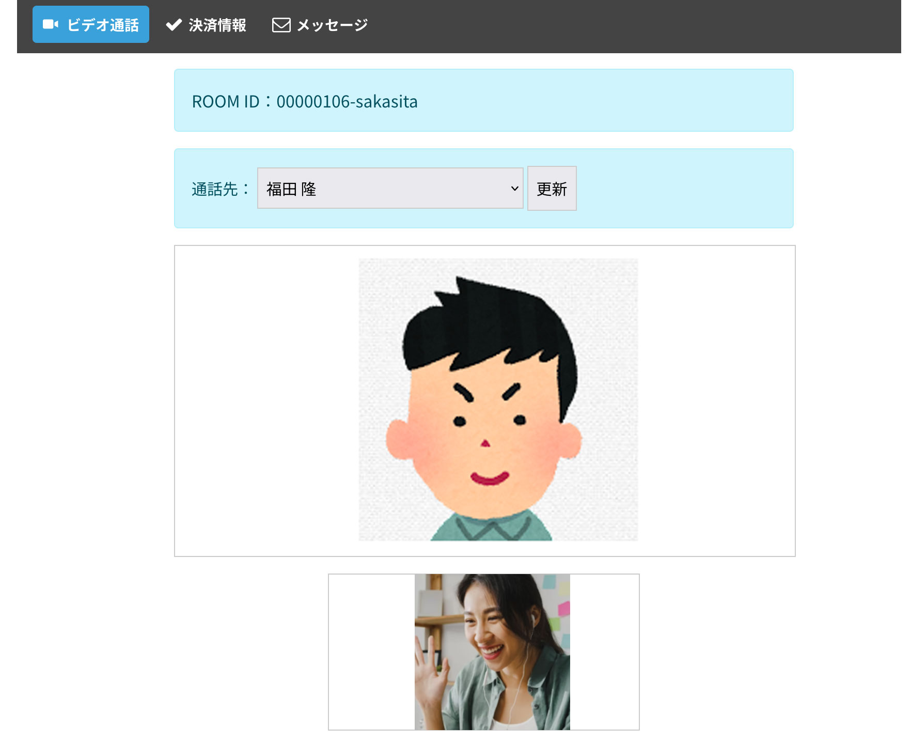This screenshot has width=911, height=743.
Task: Click empty space in the dark navigation bar
Action: [620, 26]
